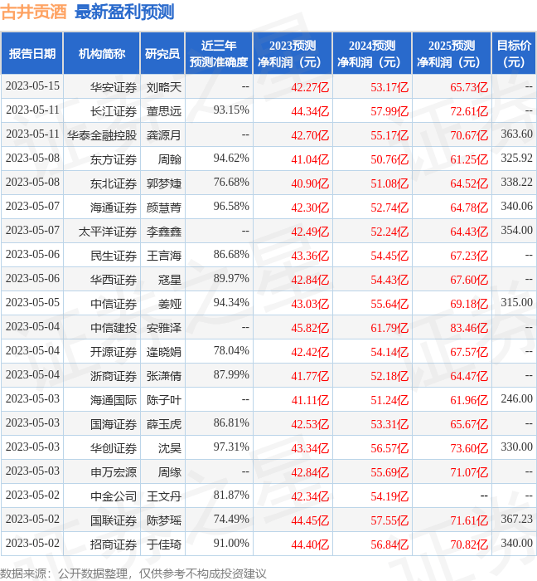This screenshot has height=581, width=537.
Task: Click the 最新盈利预测 title text
Action: pos(124,12)
